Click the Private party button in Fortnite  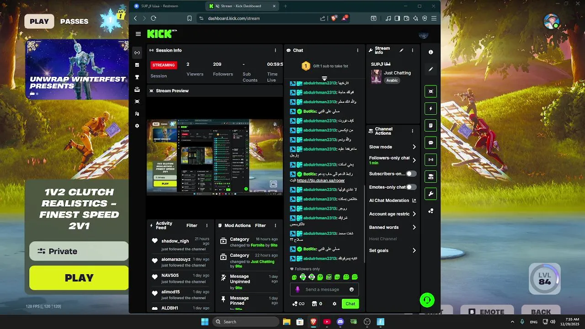pos(79,251)
